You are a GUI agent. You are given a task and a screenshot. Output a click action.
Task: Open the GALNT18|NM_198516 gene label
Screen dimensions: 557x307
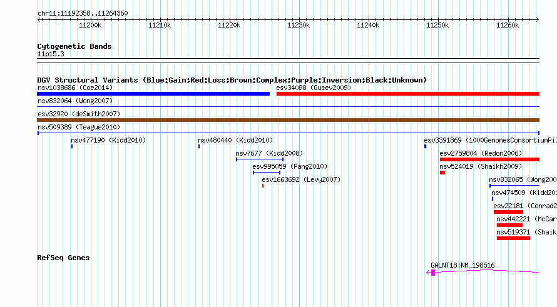coord(462,265)
